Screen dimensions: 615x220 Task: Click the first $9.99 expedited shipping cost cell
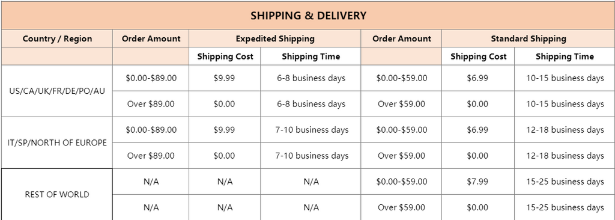point(225,78)
